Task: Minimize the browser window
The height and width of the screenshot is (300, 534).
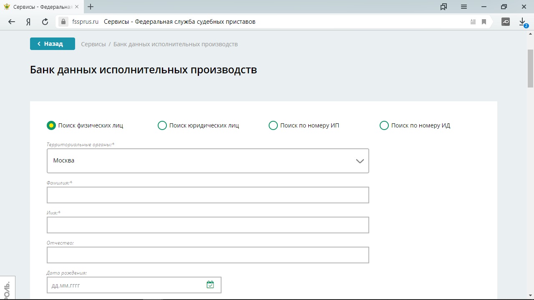Action: pyautogui.click(x=484, y=7)
